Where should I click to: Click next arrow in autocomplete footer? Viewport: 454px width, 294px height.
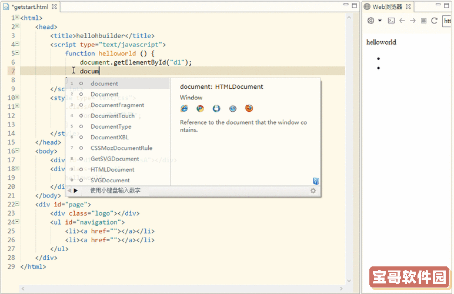76,191
